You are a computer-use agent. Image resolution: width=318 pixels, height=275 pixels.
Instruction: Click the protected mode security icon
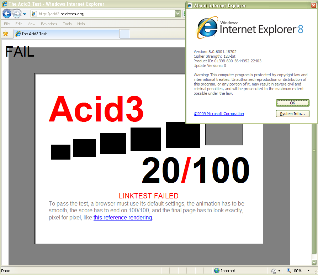(x=273, y=271)
